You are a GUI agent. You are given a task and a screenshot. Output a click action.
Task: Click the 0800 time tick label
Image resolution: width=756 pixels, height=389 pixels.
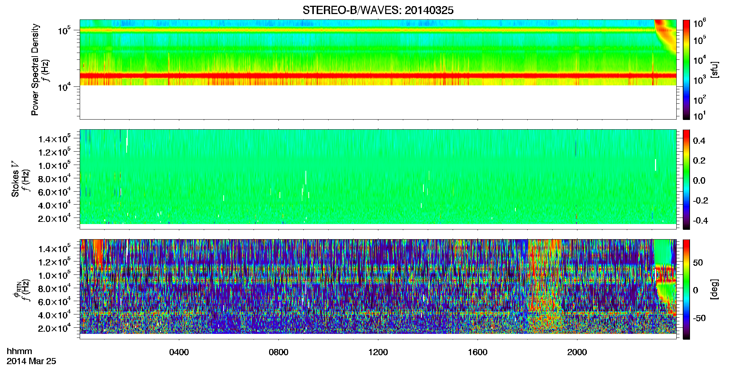278,352
